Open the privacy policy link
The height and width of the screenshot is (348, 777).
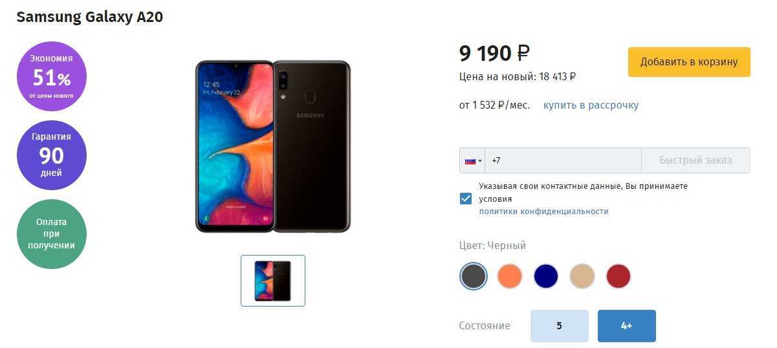point(544,212)
